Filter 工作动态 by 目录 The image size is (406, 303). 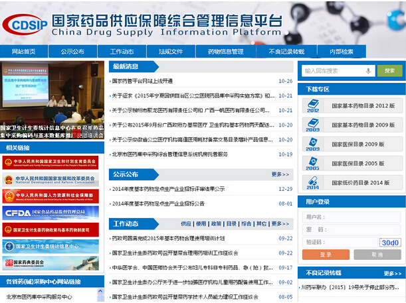231,223
